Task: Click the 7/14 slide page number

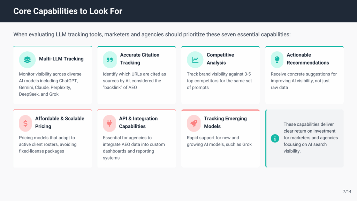Action: click(347, 191)
